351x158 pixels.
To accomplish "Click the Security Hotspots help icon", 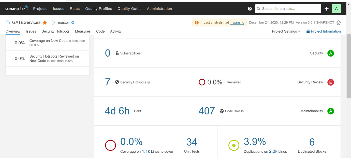I will click(149, 82).
